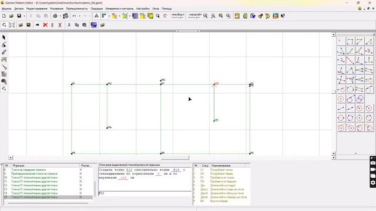
Task: Save the model with the main toolbar floppy icon
Action: 19,16
